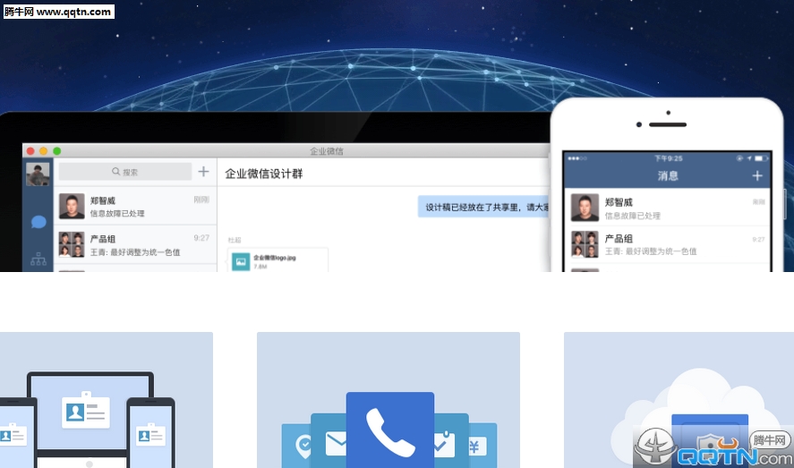This screenshot has height=468, width=794.
Task: Click the yellow minimize window button
Action: [x=44, y=150]
